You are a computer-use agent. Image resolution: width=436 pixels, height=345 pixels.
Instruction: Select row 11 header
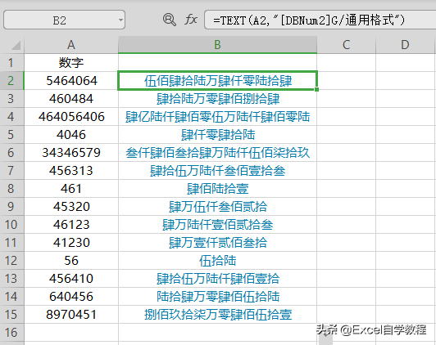pyautogui.click(x=11, y=243)
